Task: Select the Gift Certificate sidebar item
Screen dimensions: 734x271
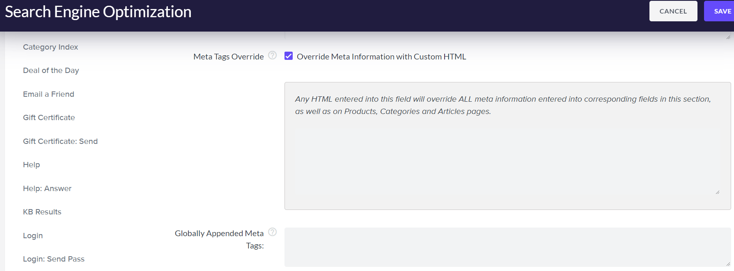Action: (x=49, y=118)
